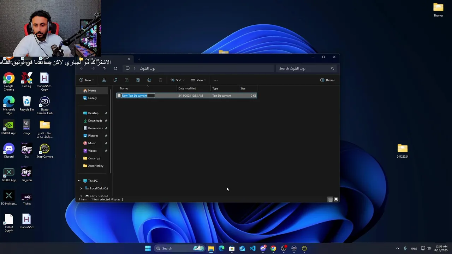
Task: Click the Share icon in toolbar
Action: (x=149, y=80)
